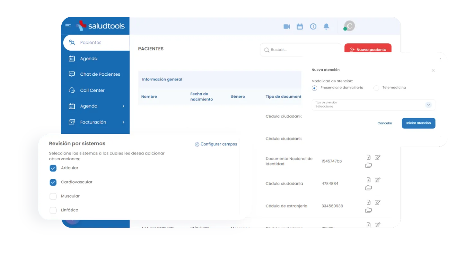Select the Call Center headset icon
Screen dimensions: 456x260
(x=72, y=90)
